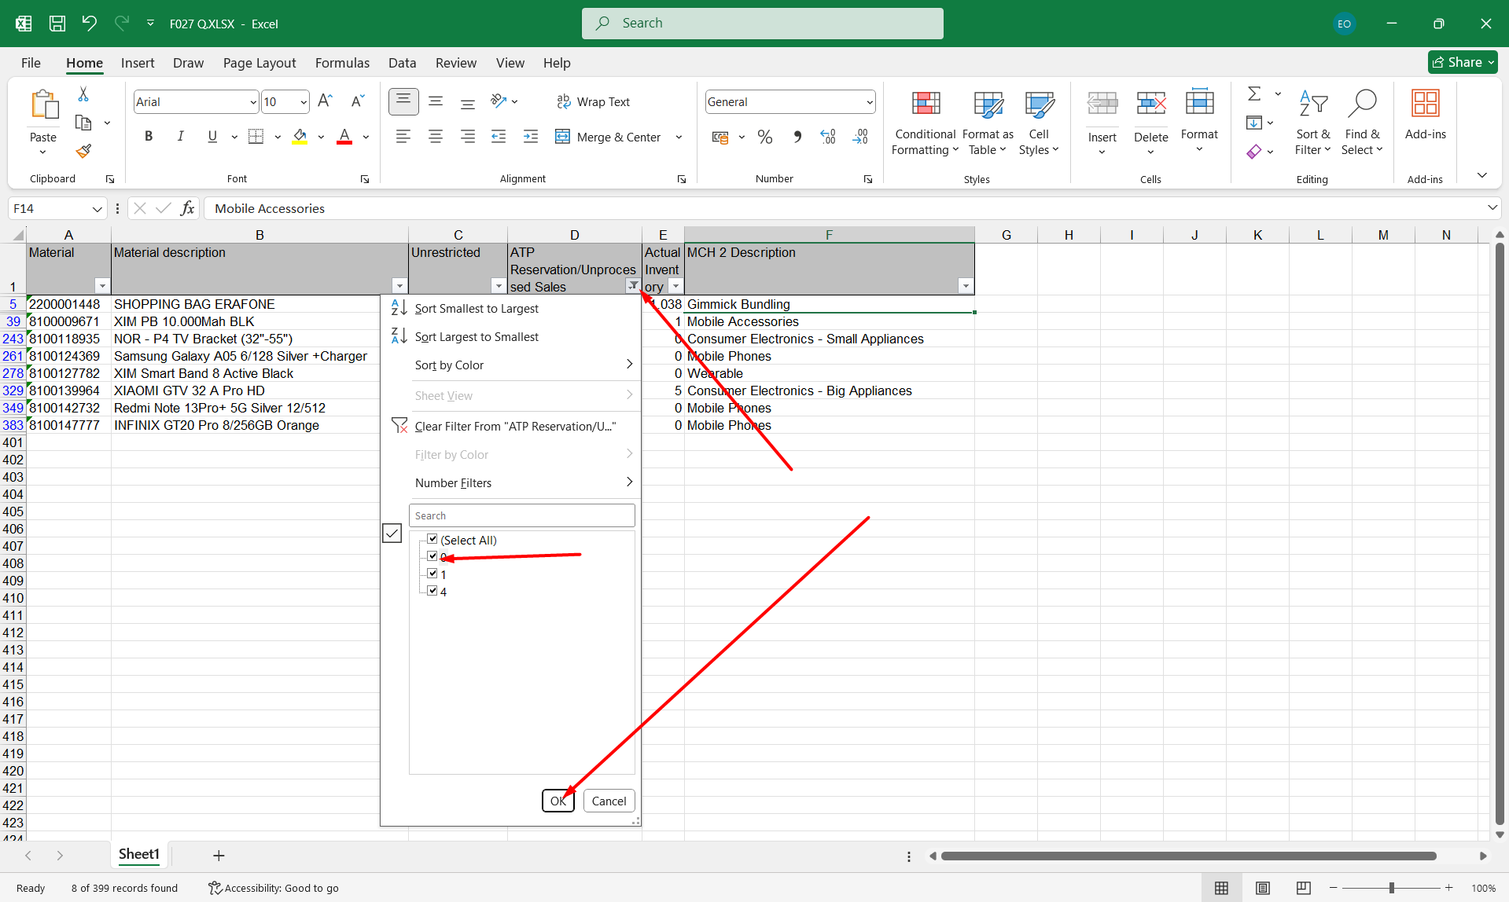Click the Merge & Center icon
The width and height of the screenshot is (1509, 902).
(x=562, y=137)
